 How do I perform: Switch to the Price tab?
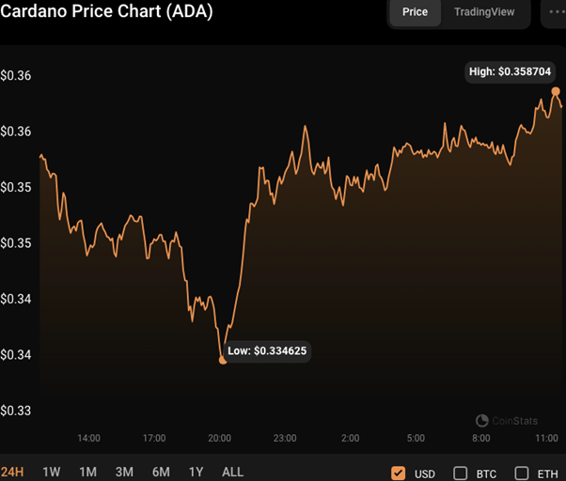coord(415,12)
